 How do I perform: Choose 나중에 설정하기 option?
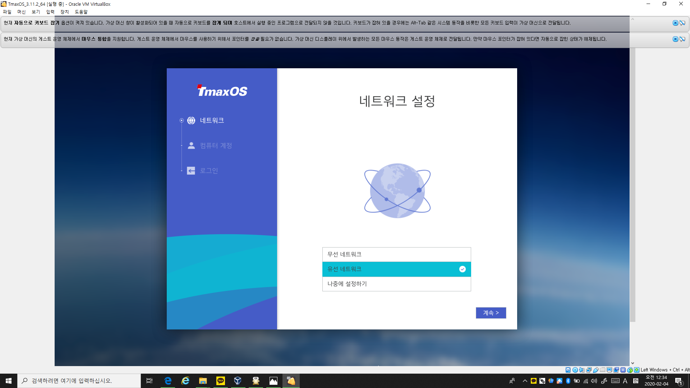pyautogui.click(x=396, y=284)
